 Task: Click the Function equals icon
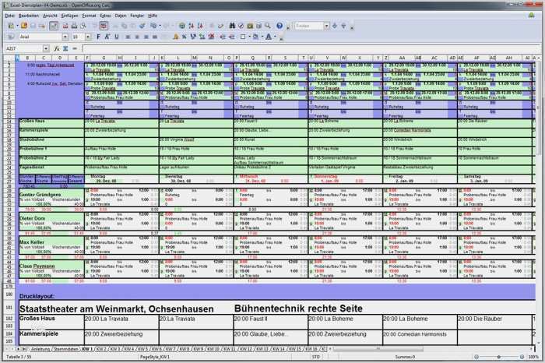click(75, 48)
